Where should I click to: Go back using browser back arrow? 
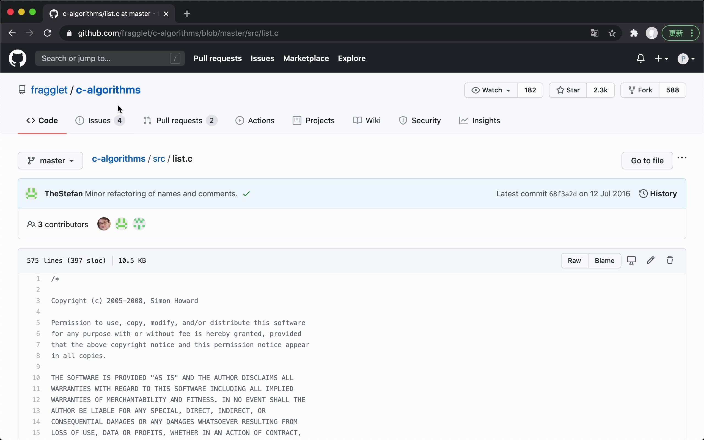pos(12,33)
